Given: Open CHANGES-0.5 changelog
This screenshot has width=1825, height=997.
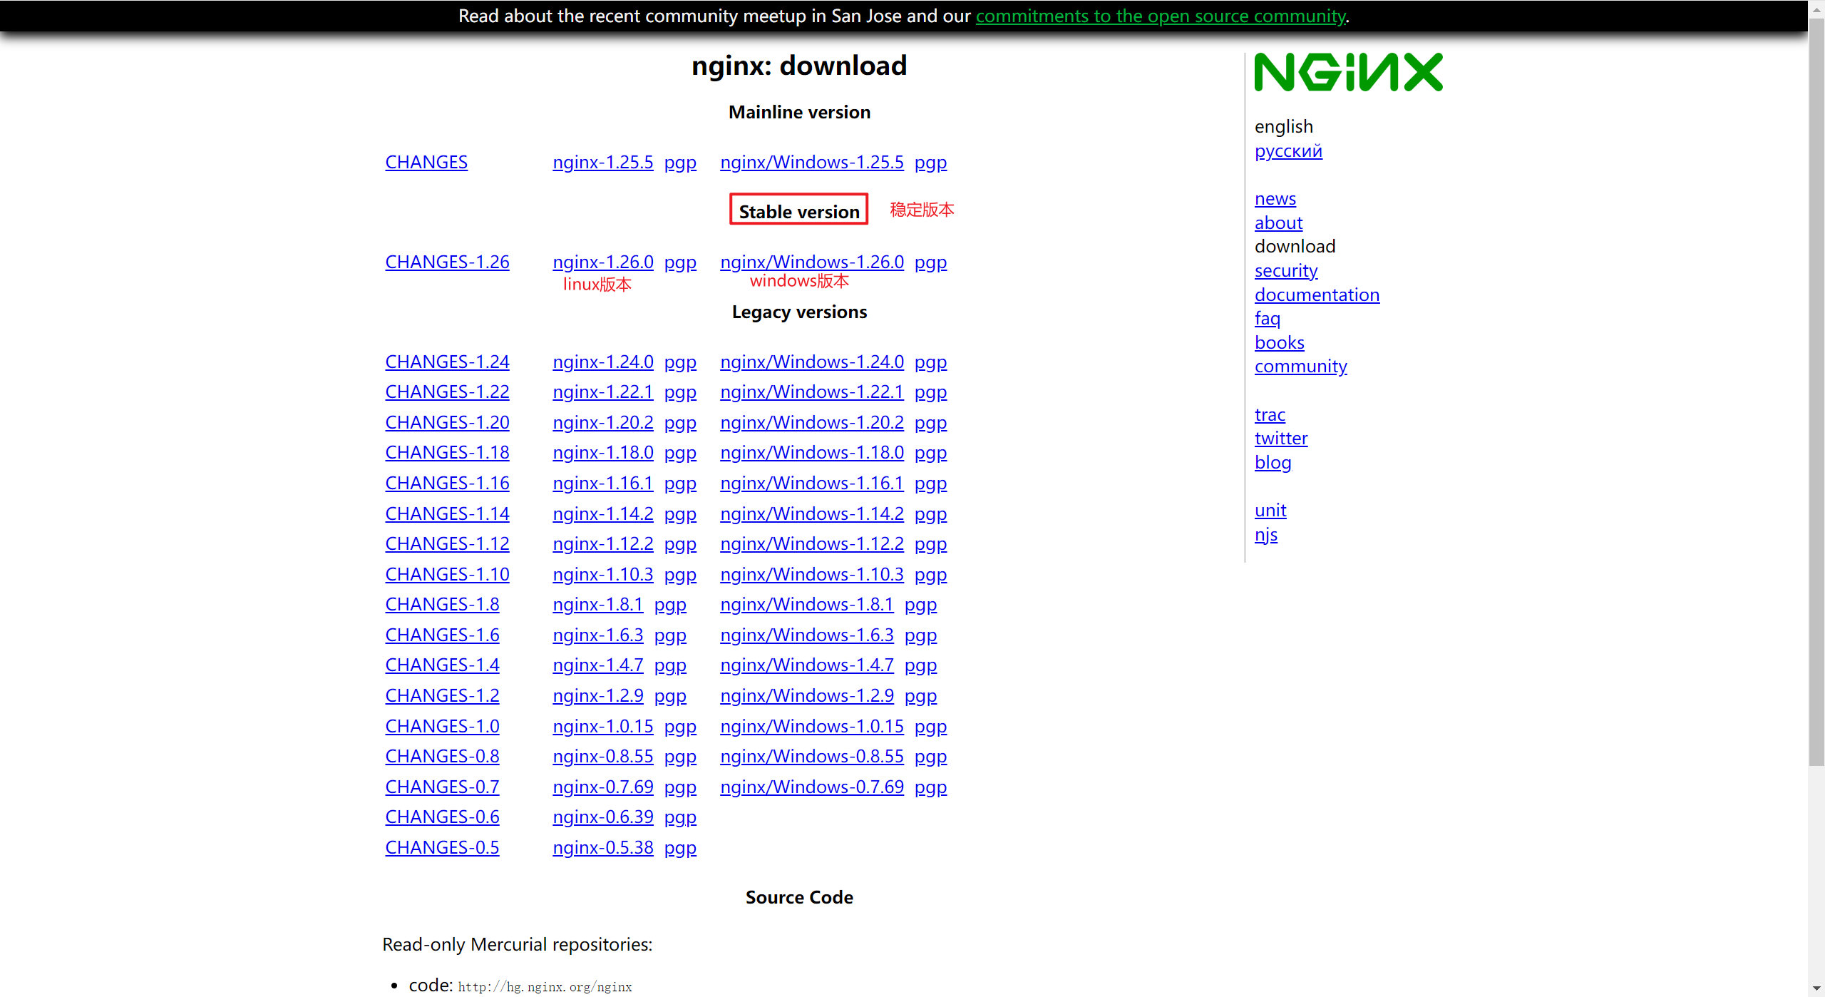Looking at the screenshot, I should (442, 847).
